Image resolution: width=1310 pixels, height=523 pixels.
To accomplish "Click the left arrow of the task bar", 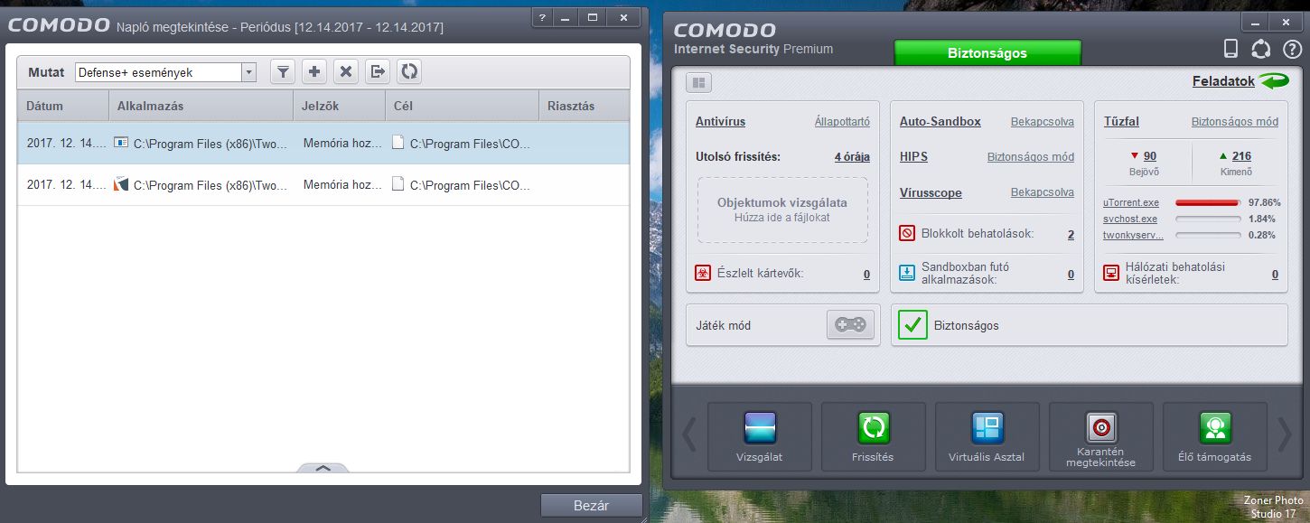I will (x=688, y=434).
